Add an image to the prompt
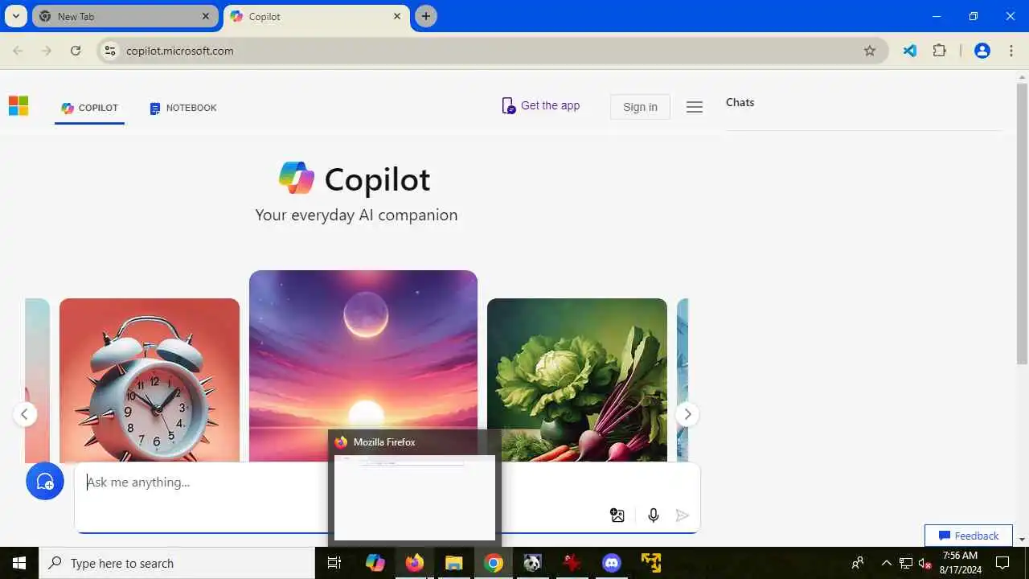The image size is (1029, 579). click(617, 515)
